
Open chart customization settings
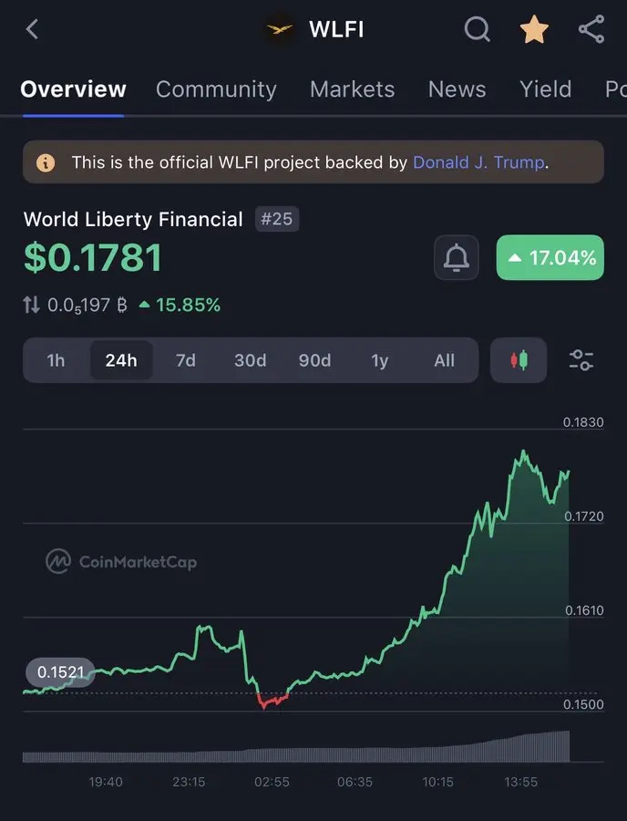pyautogui.click(x=581, y=359)
